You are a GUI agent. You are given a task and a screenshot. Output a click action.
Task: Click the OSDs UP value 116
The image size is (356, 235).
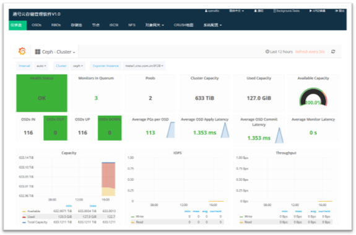coord(82,132)
